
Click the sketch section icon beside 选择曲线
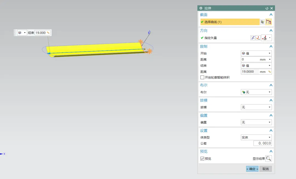(262, 22)
